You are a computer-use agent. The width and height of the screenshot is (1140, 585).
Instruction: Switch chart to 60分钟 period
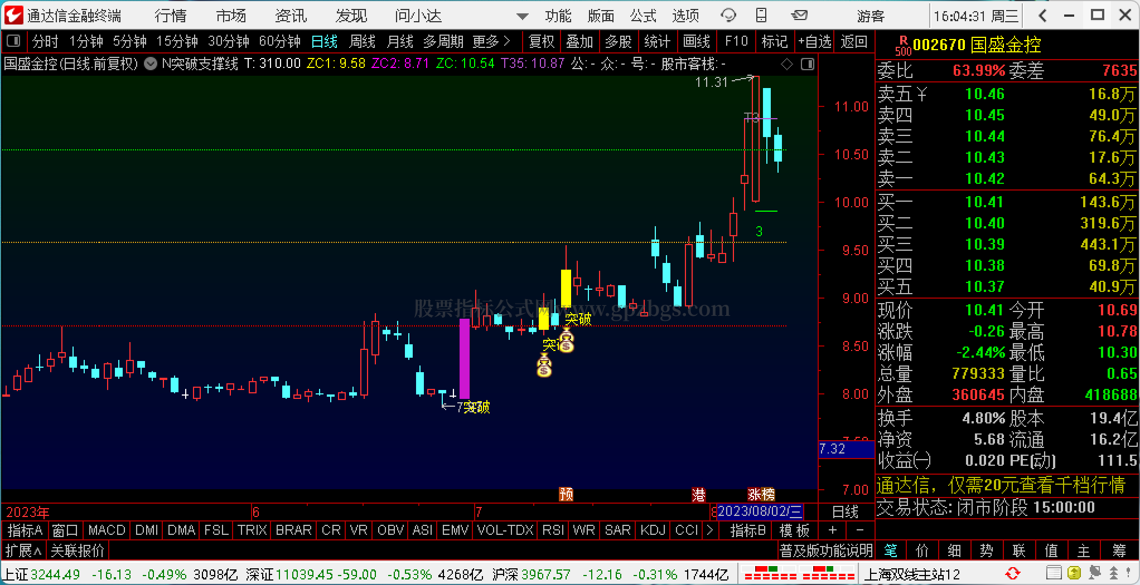(x=279, y=42)
